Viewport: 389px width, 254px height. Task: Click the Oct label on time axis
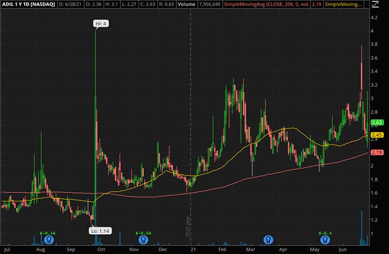[101, 249]
